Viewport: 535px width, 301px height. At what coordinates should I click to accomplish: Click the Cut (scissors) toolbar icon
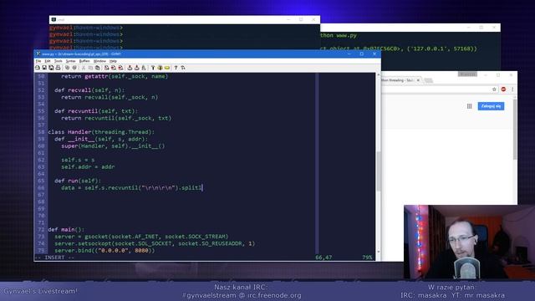point(84,68)
